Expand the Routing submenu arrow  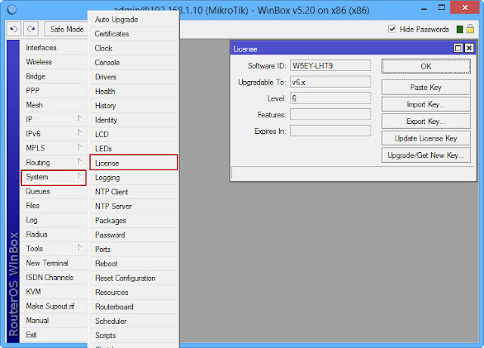click(x=79, y=162)
